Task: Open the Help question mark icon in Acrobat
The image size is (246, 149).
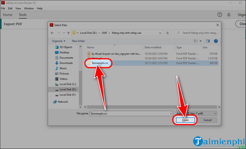Action: coord(219,15)
